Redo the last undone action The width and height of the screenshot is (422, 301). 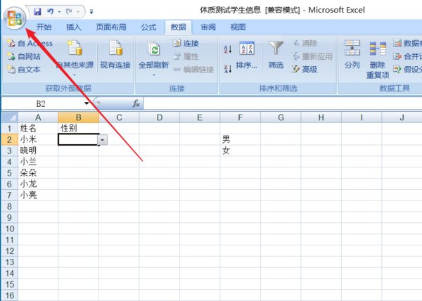click(69, 11)
